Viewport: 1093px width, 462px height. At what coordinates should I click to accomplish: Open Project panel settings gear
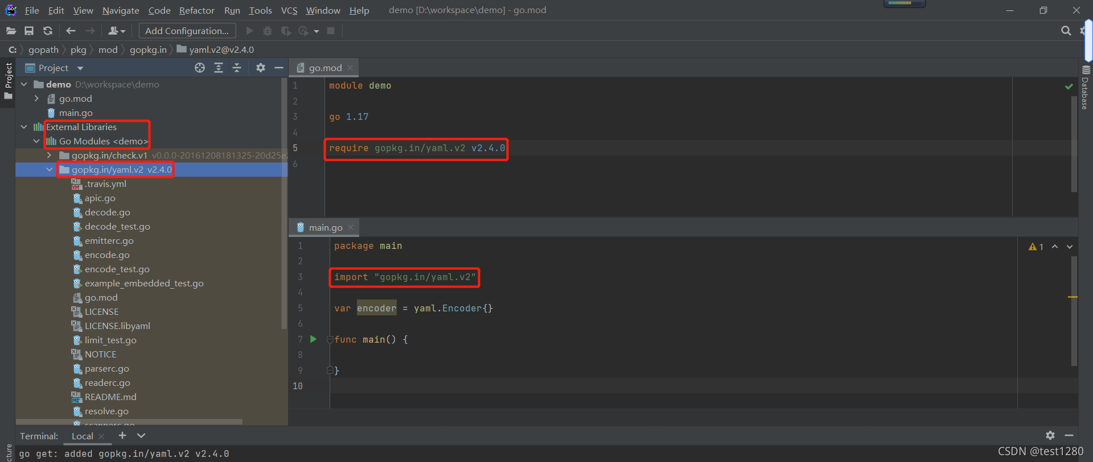click(x=260, y=68)
